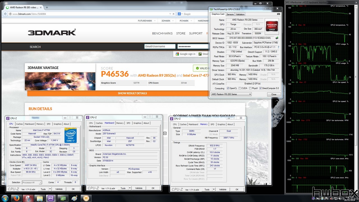
Task: Click the Close button in GPU-Z
Action: [274, 94]
